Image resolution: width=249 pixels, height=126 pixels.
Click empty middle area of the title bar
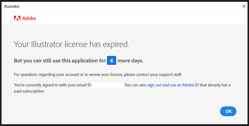(x=124, y=6)
